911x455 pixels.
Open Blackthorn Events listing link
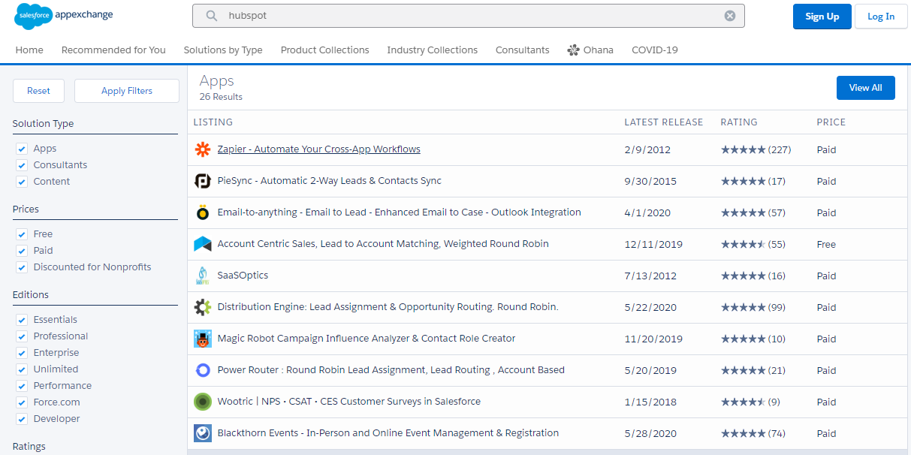click(x=388, y=433)
